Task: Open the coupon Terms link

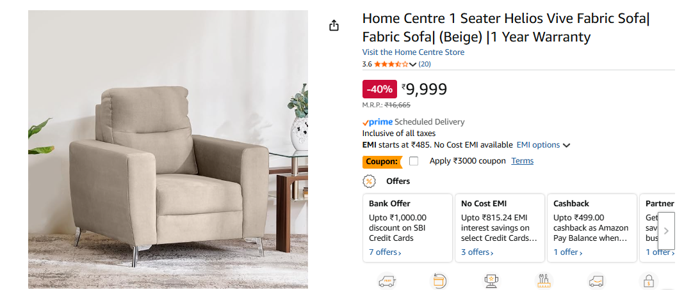Action: [522, 161]
